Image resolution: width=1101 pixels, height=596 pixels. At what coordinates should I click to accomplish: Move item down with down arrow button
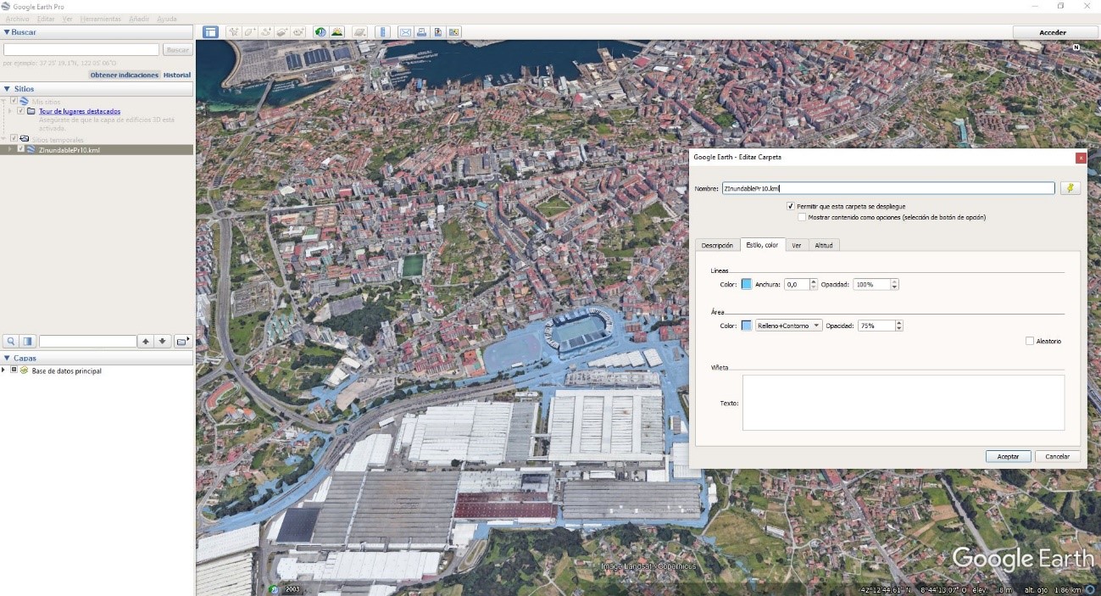pyautogui.click(x=163, y=341)
